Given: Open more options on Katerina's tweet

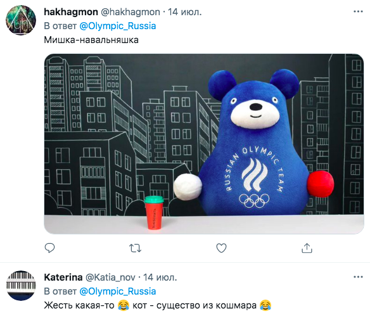Looking at the screenshot, I should 358,277.
